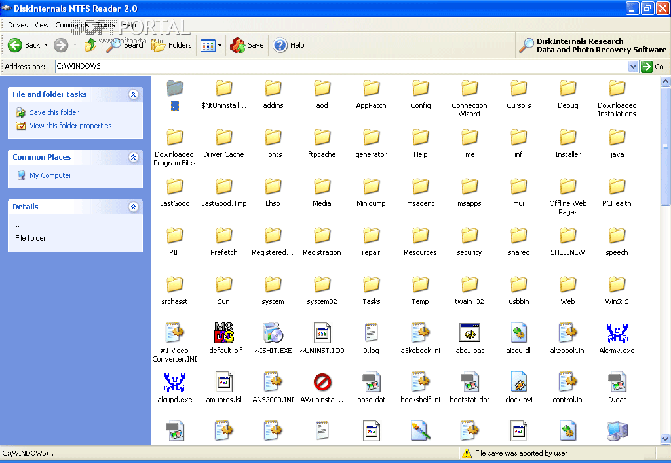Open the Forward history dropdown arrow
Viewport: 671px width, 463px height.
click(75, 45)
